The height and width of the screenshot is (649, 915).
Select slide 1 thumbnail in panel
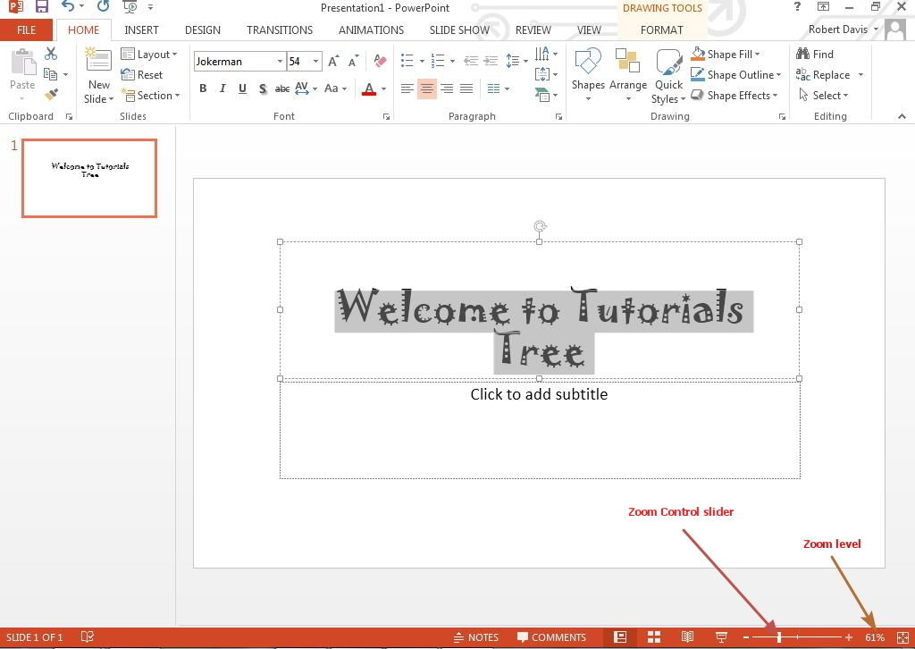[x=89, y=178]
